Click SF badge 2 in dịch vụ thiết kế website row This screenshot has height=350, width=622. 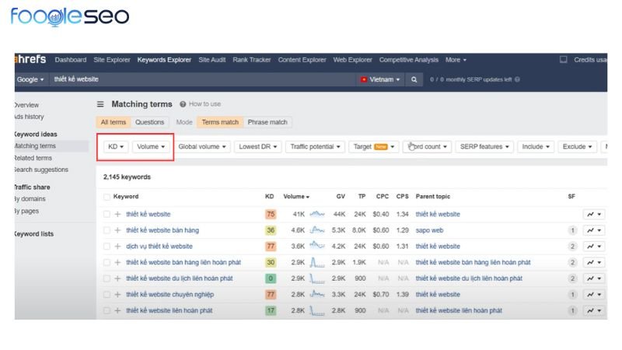click(x=572, y=247)
